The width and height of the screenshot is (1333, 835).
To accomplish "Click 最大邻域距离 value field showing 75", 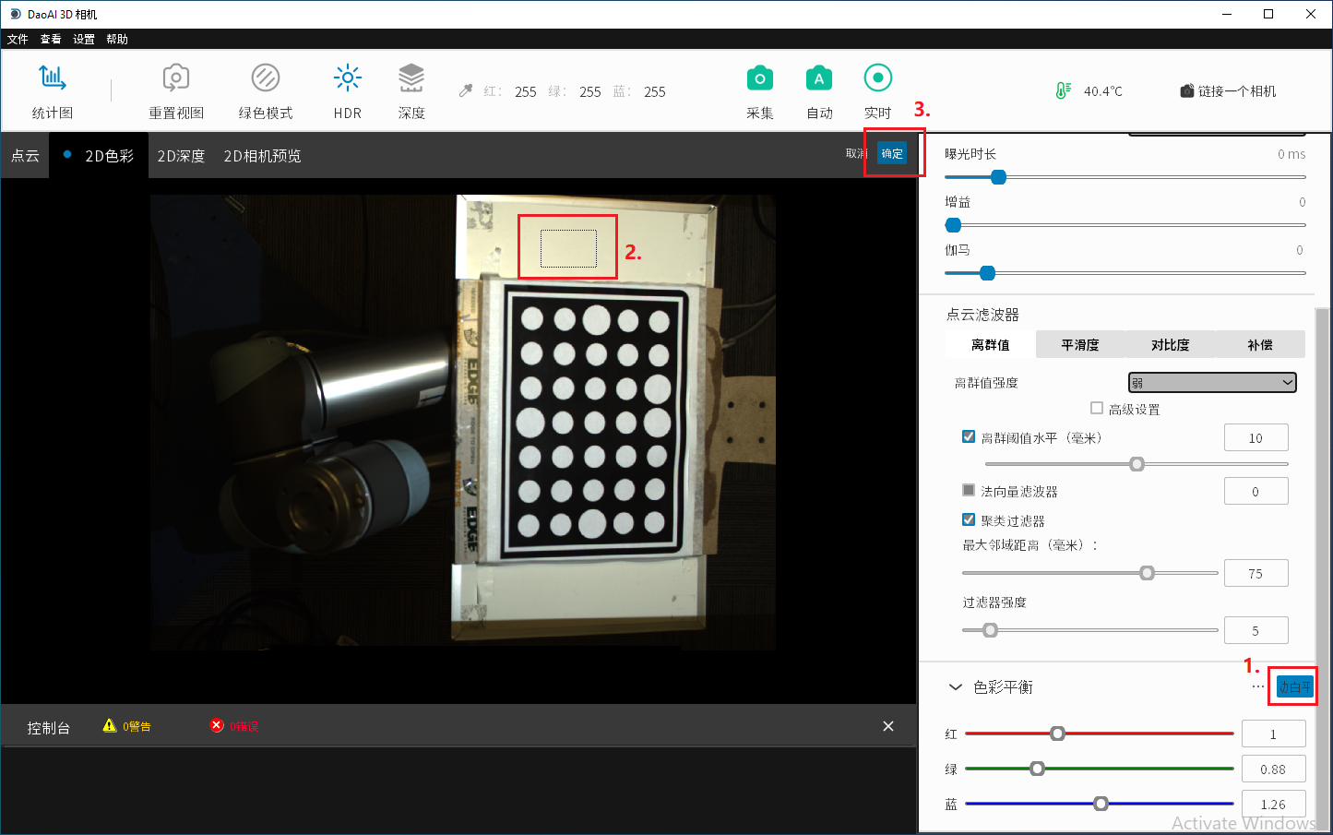I will tap(1256, 574).
